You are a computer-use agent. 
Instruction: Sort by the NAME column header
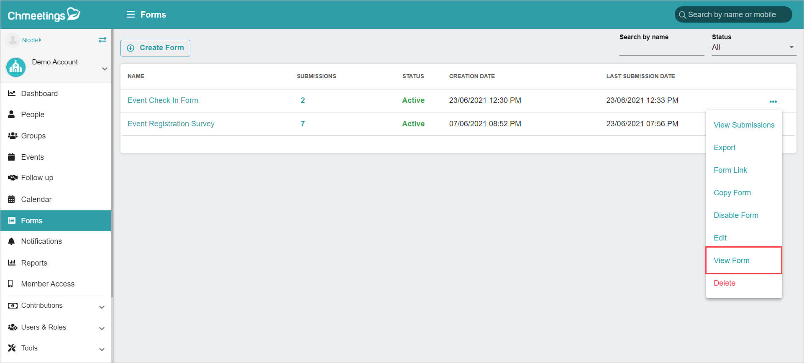136,76
